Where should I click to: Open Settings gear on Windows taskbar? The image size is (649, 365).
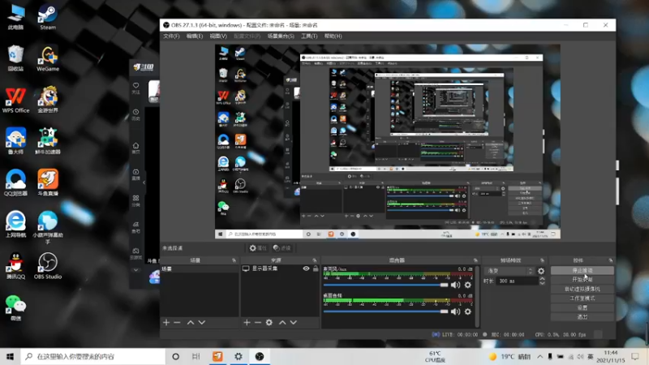pyautogui.click(x=239, y=356)
